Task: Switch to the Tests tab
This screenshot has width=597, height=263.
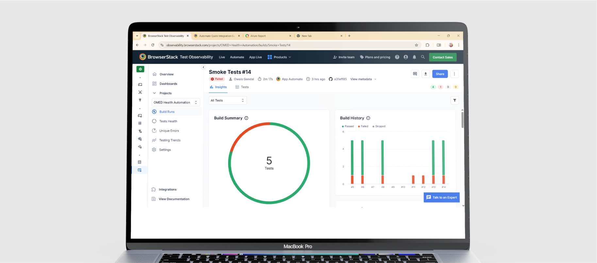Action: 242,87
